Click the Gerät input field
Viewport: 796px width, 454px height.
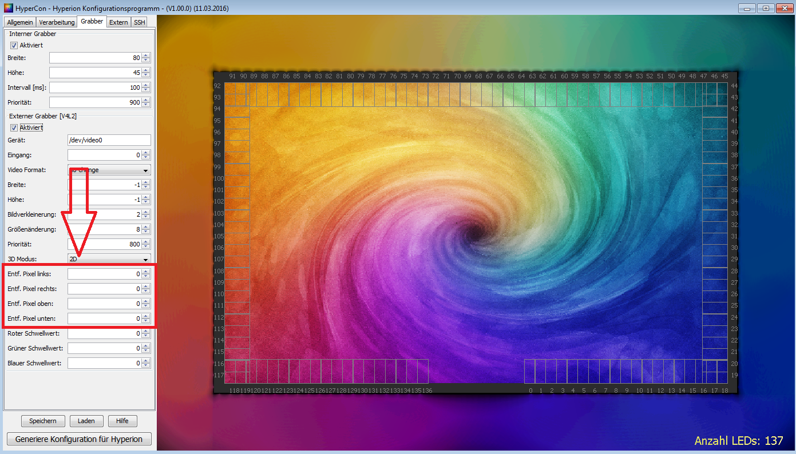109,141
